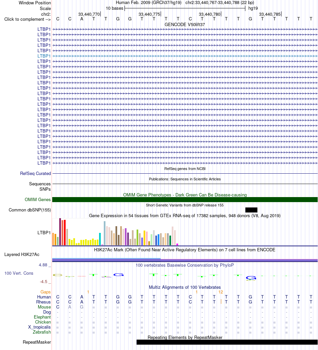Click the '100 Vert. Cons' side label

point(19,273)
